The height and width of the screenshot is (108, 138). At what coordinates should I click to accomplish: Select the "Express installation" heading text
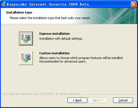pos(54,34)
